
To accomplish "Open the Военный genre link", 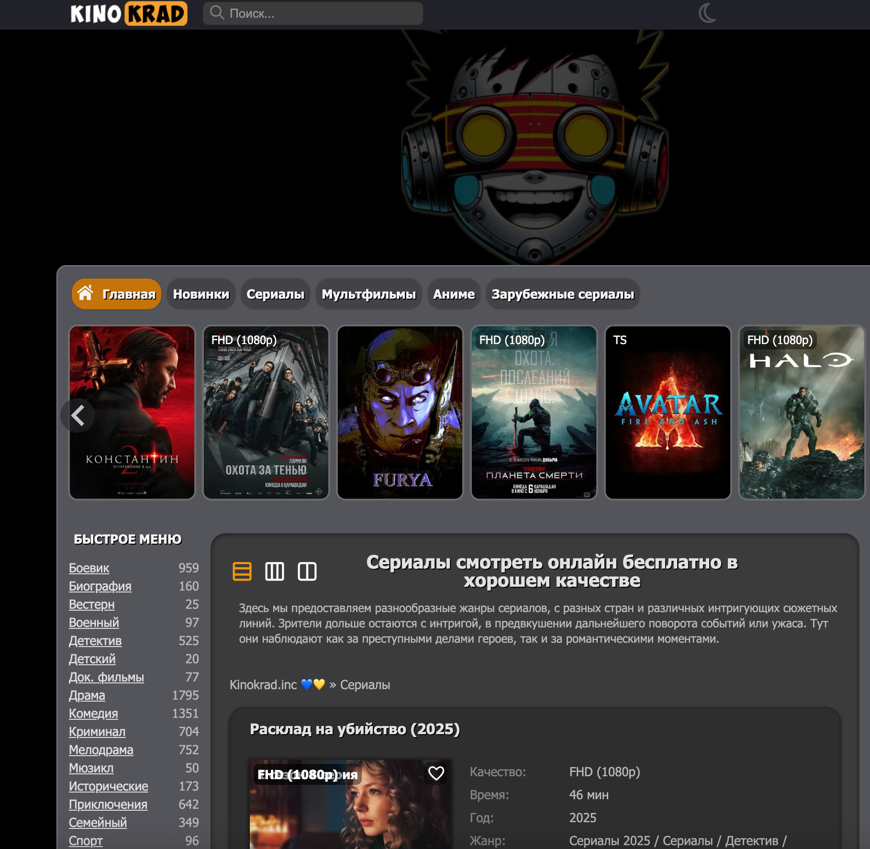I will 94,622.
